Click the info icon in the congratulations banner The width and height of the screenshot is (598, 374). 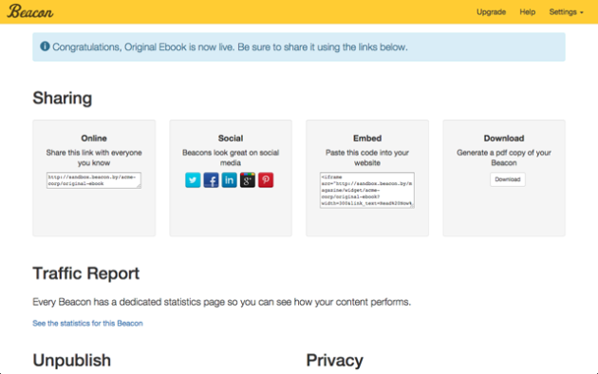tap(45, 47)
